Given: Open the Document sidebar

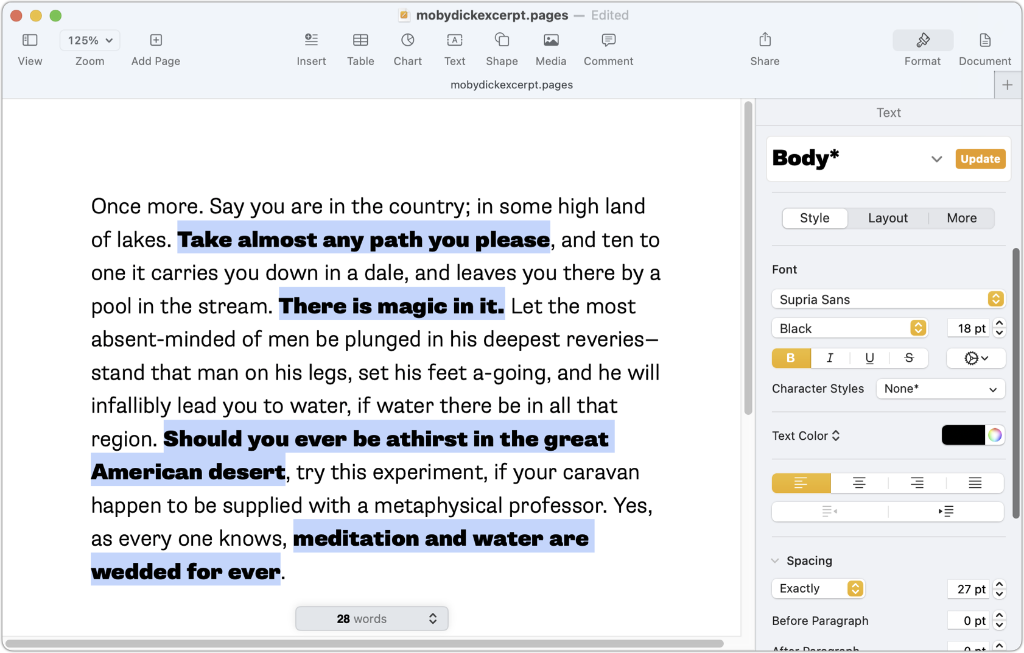Looking at the screenshot, I should (x=984, y=49).
